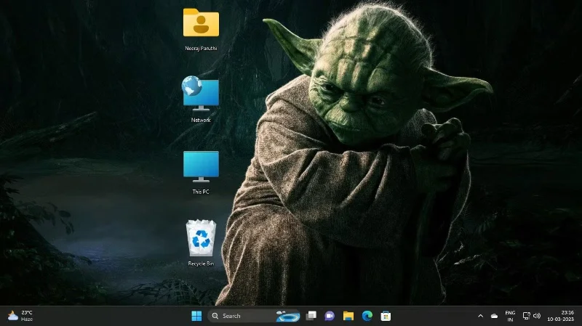Click the taskbar Search box

(253, 316)
